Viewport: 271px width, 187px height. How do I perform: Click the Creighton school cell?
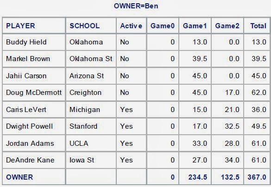click(x=91, y=93)
